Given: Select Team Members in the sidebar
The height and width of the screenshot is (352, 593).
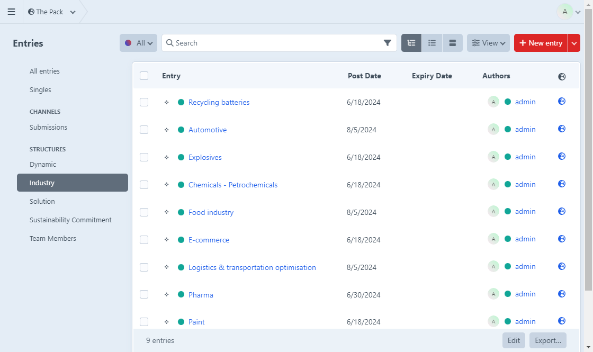Looking at the screenshot, I should pyautogui.click(x=53, y=238).
